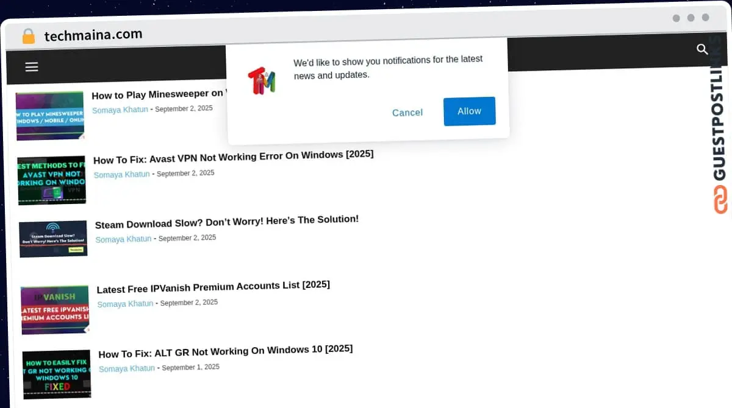The width and height of the screenshot is (732, 408).
Task: Open the Minesweeper article thumbnail
Action: 49,116
